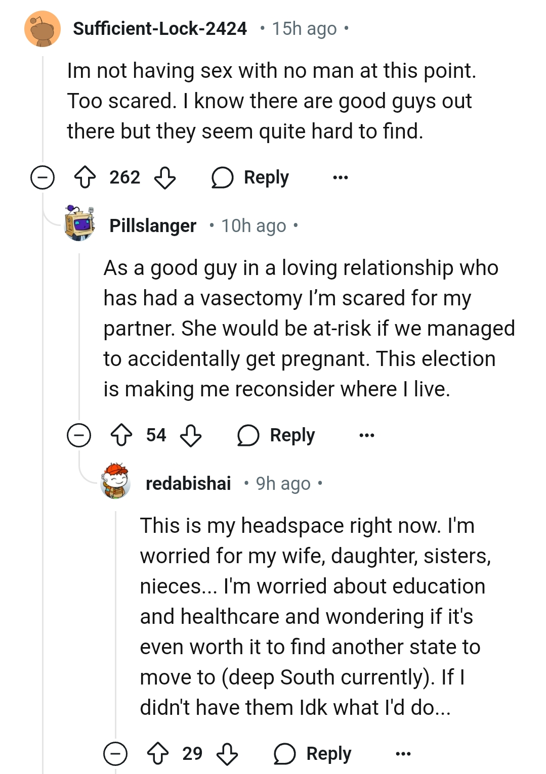Open more options for Sufficient-Lock-2424's comment
Screen dimensions: 546x774
[x=341, y=177]
